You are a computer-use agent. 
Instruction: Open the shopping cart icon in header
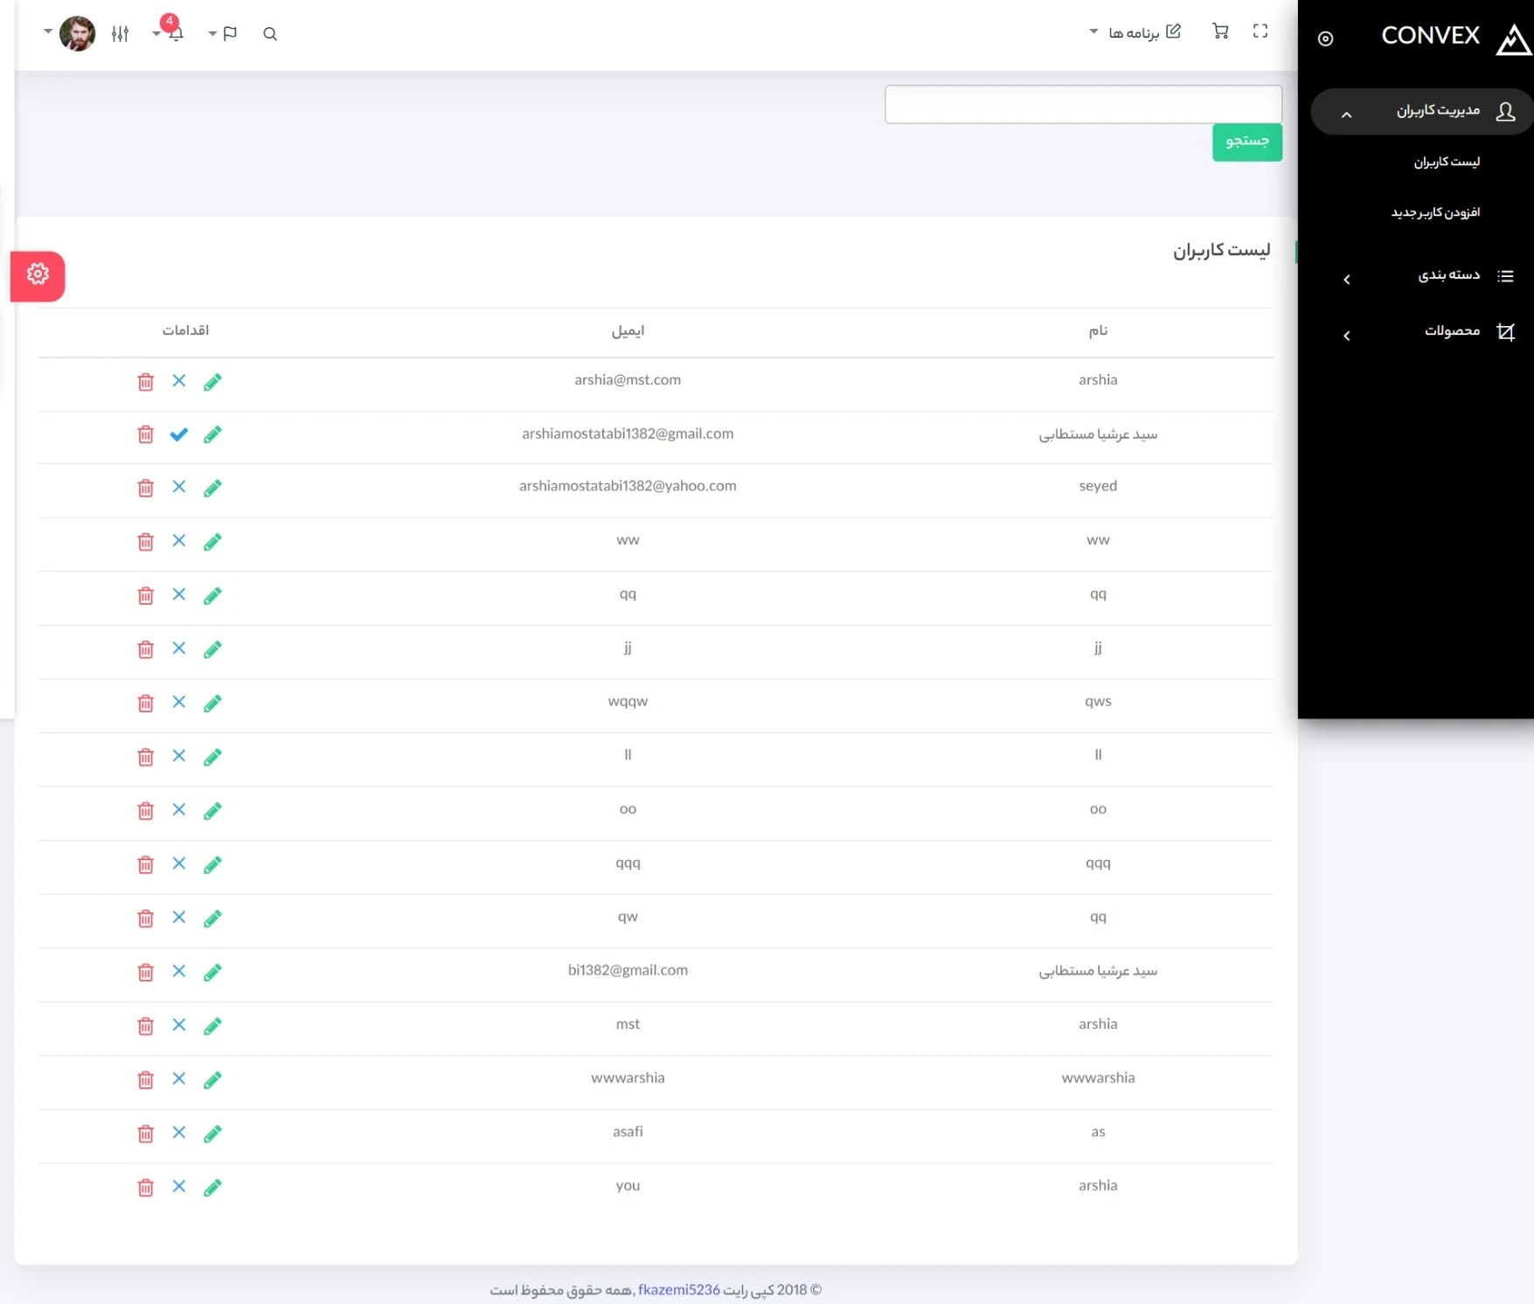[1220, 32]
